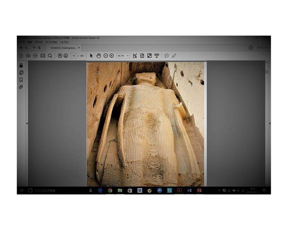Open the ツール (Tools) tab
The image size is (308, 231).
(x=37, y=48)
